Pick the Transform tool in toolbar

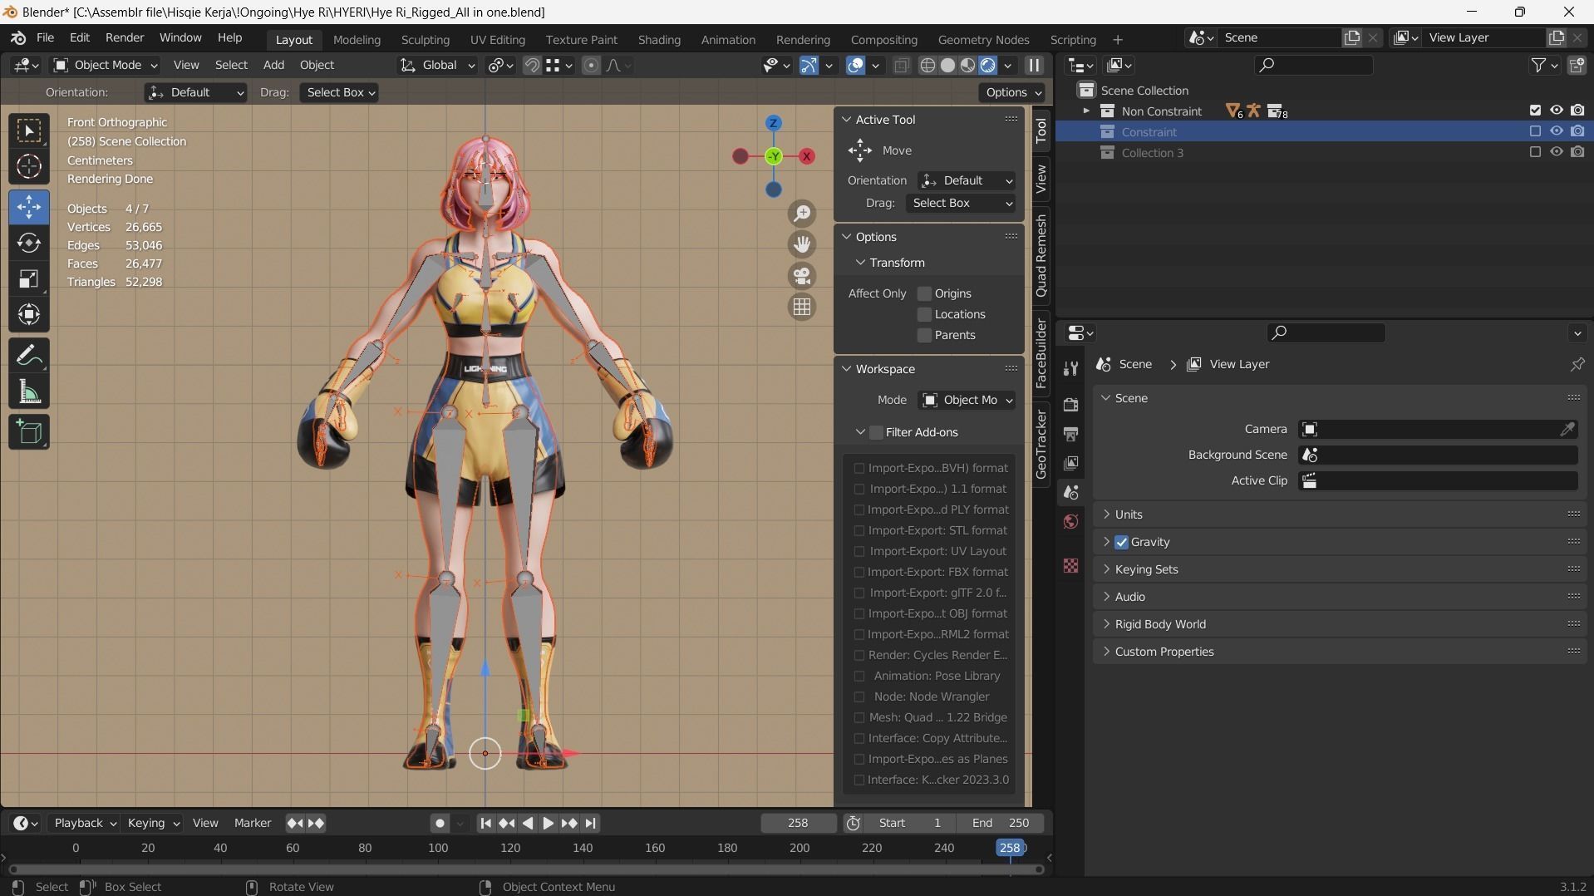tap(29, 314)
